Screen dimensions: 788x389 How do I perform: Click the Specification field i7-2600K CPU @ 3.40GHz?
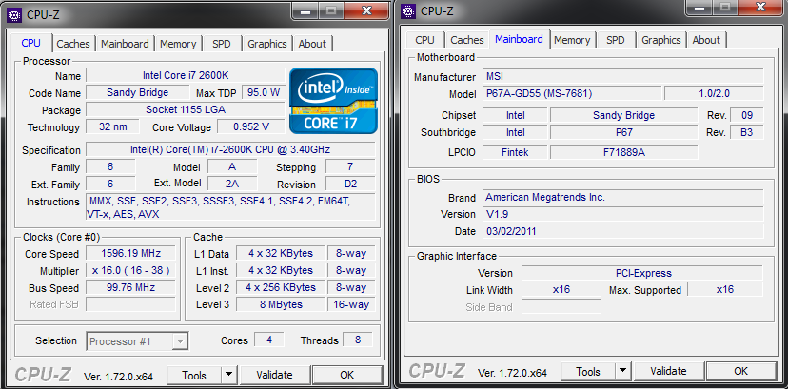[230, 149]
